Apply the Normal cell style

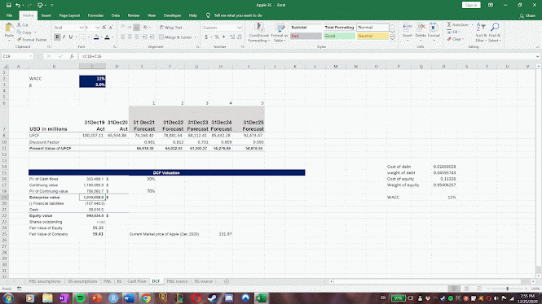[x=372, y=27]
